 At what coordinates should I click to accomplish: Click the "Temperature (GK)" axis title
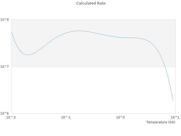[161, 122]
